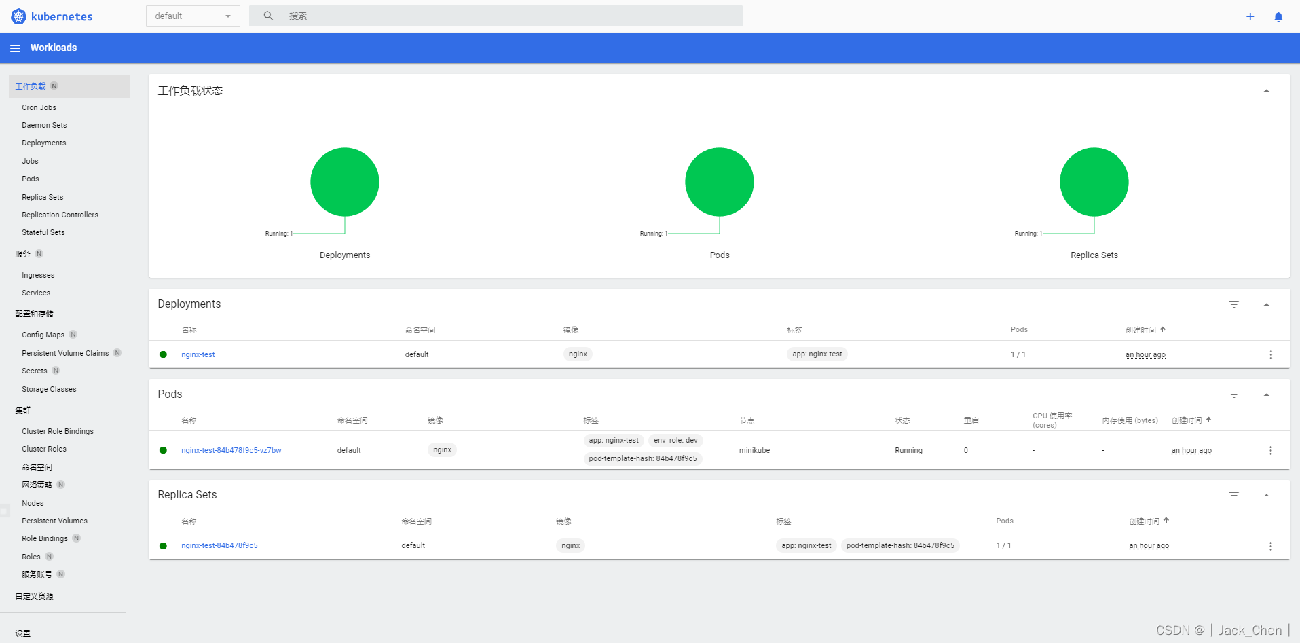1300x643 pixels.
Task: Click minikube node in Pods row
Action: coord(754,450)
